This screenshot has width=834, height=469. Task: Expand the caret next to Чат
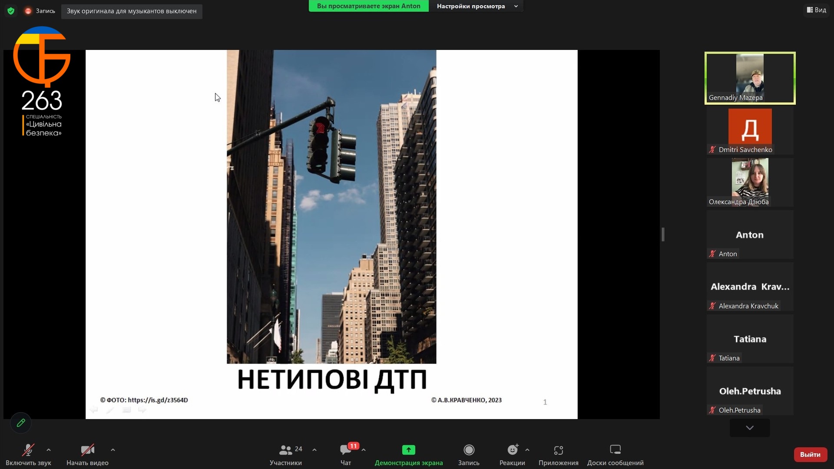(364, 450)
